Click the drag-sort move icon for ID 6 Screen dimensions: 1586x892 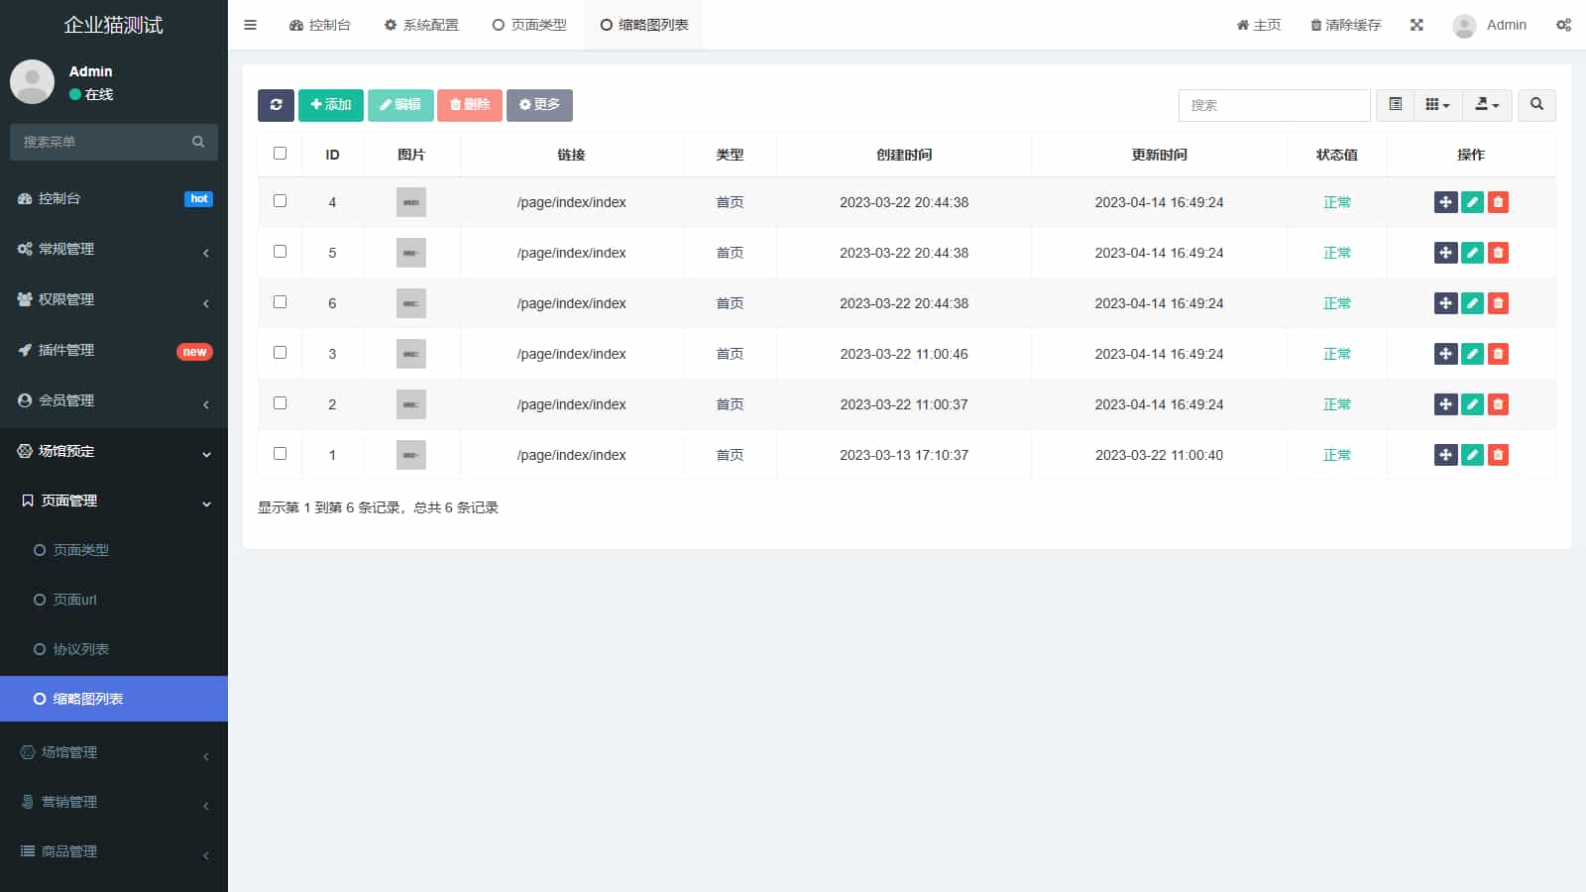coord(1445,303)
